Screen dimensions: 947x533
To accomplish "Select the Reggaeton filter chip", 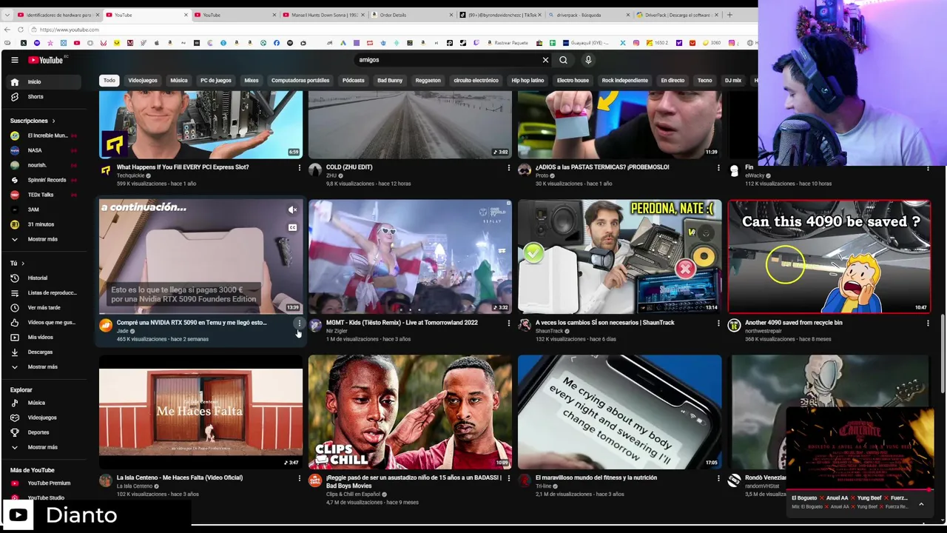I will 428,80.
